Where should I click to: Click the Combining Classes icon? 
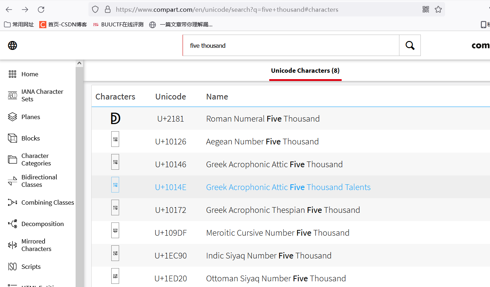pyautogui.click(x=12, y=203)
